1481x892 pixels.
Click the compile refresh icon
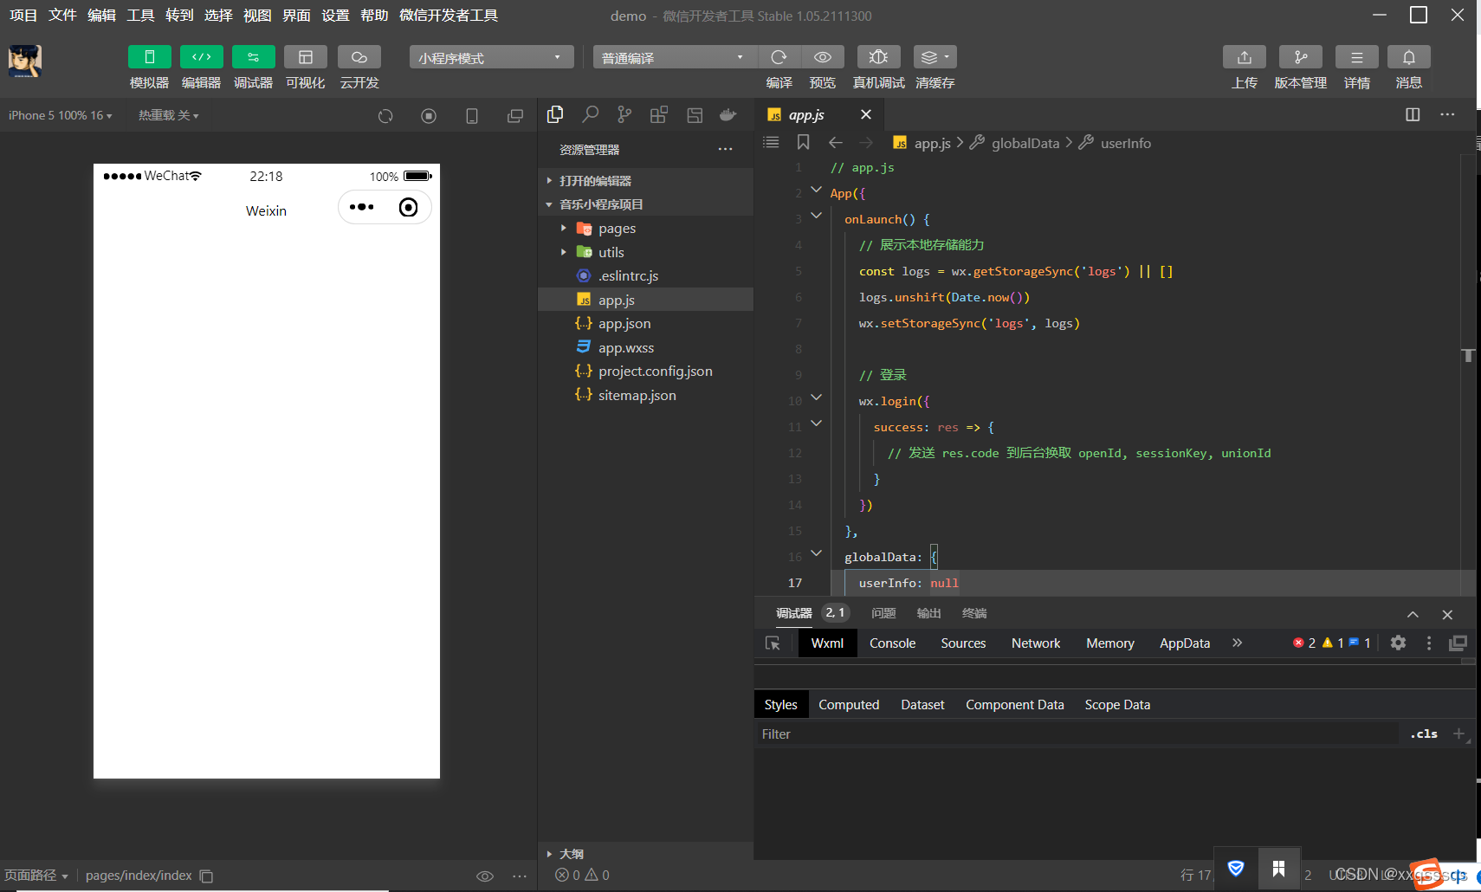(779, 57)
